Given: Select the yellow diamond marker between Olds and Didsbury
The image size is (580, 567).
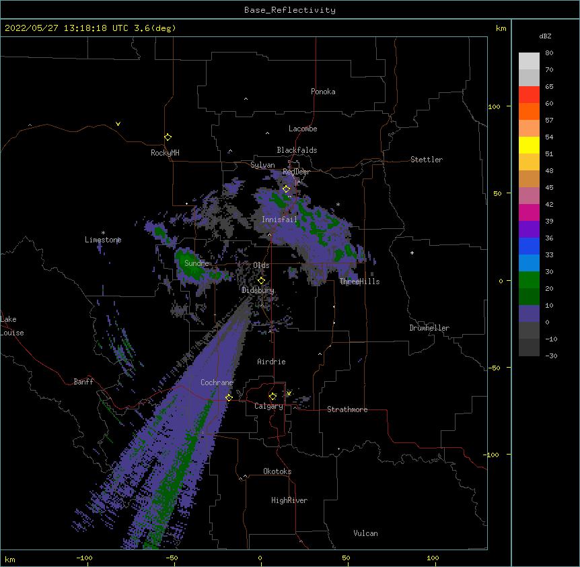Looking at the screenshot, I should [x=261, y=280].
